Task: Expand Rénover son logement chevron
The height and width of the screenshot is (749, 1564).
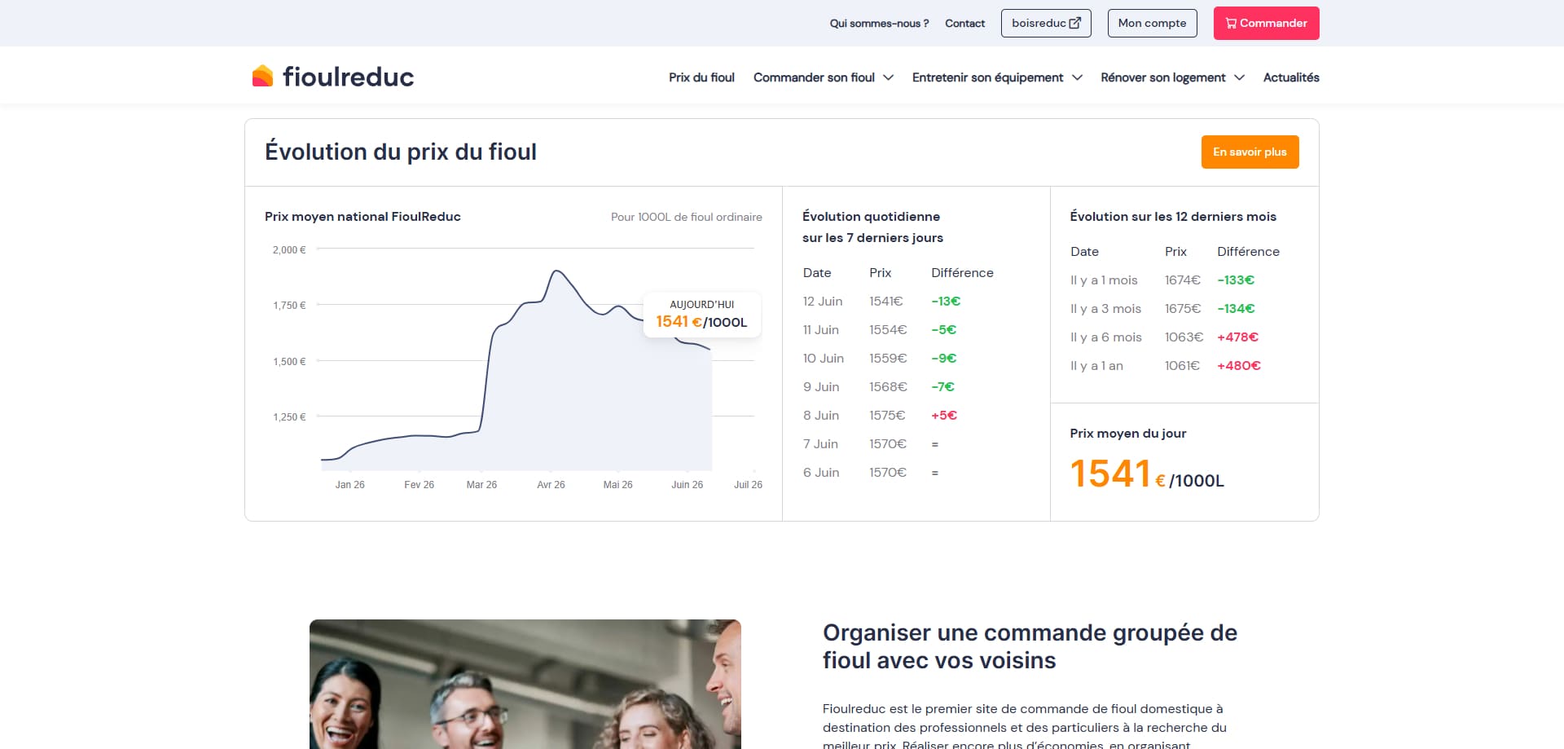Action: 1239,77
